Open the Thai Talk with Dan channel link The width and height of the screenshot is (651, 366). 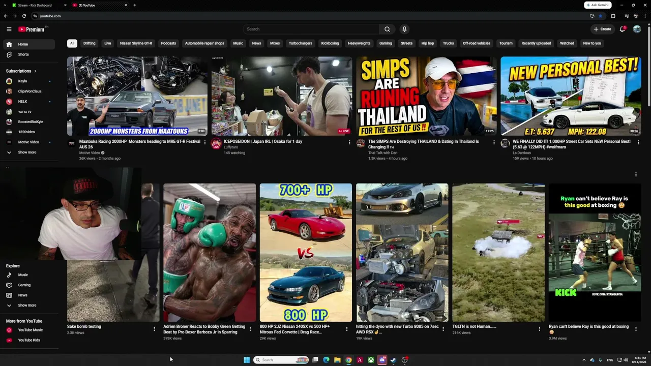coord(382,153)
